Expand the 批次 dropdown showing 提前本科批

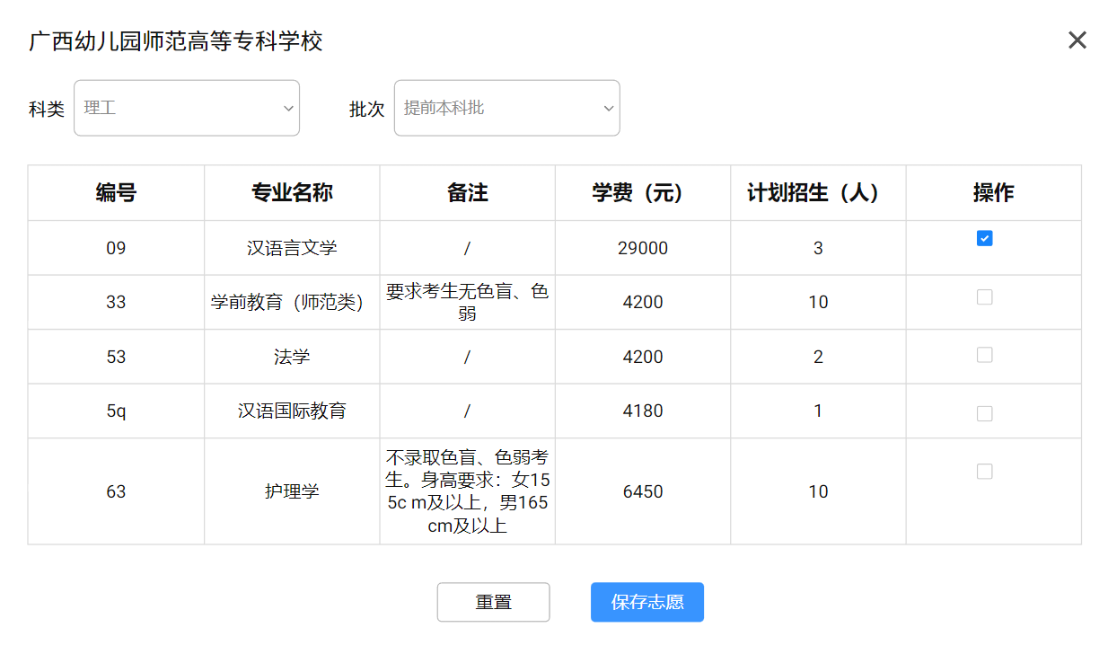[x=506, y=108]
